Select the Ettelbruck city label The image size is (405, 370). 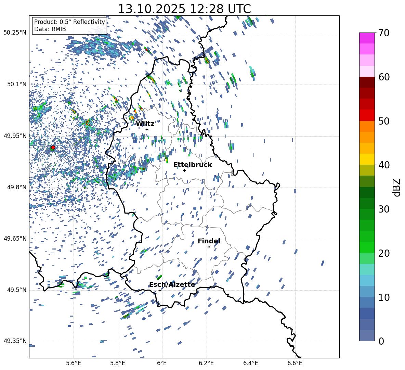[193, 165]
